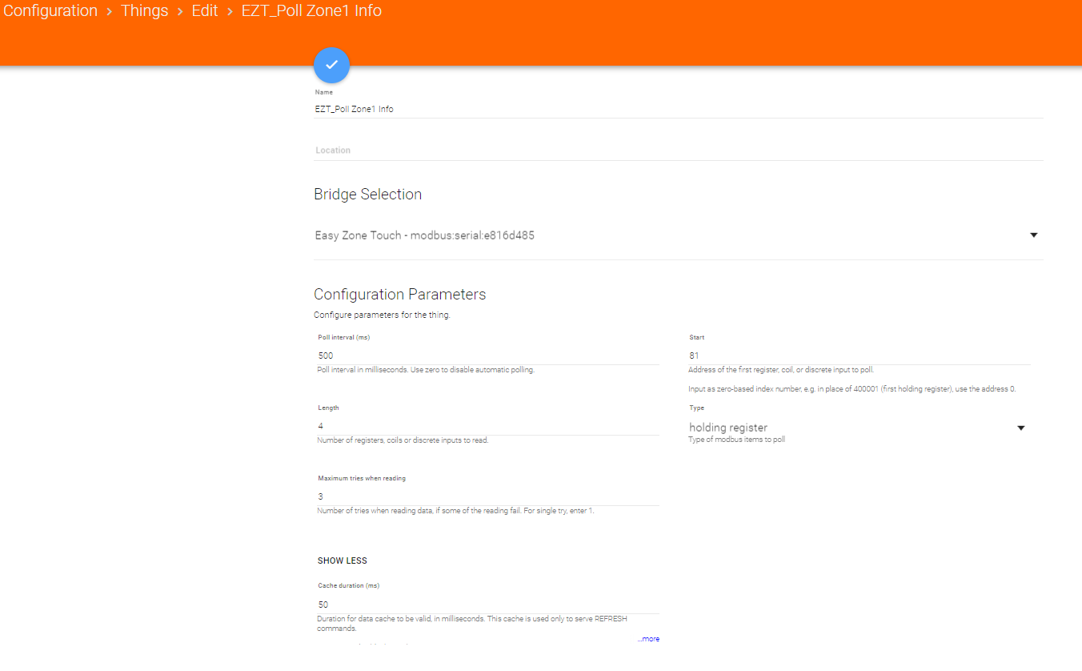Focus the Name input field
Image resolution: width=1082 pixels, height=671 pixels.
677,109
